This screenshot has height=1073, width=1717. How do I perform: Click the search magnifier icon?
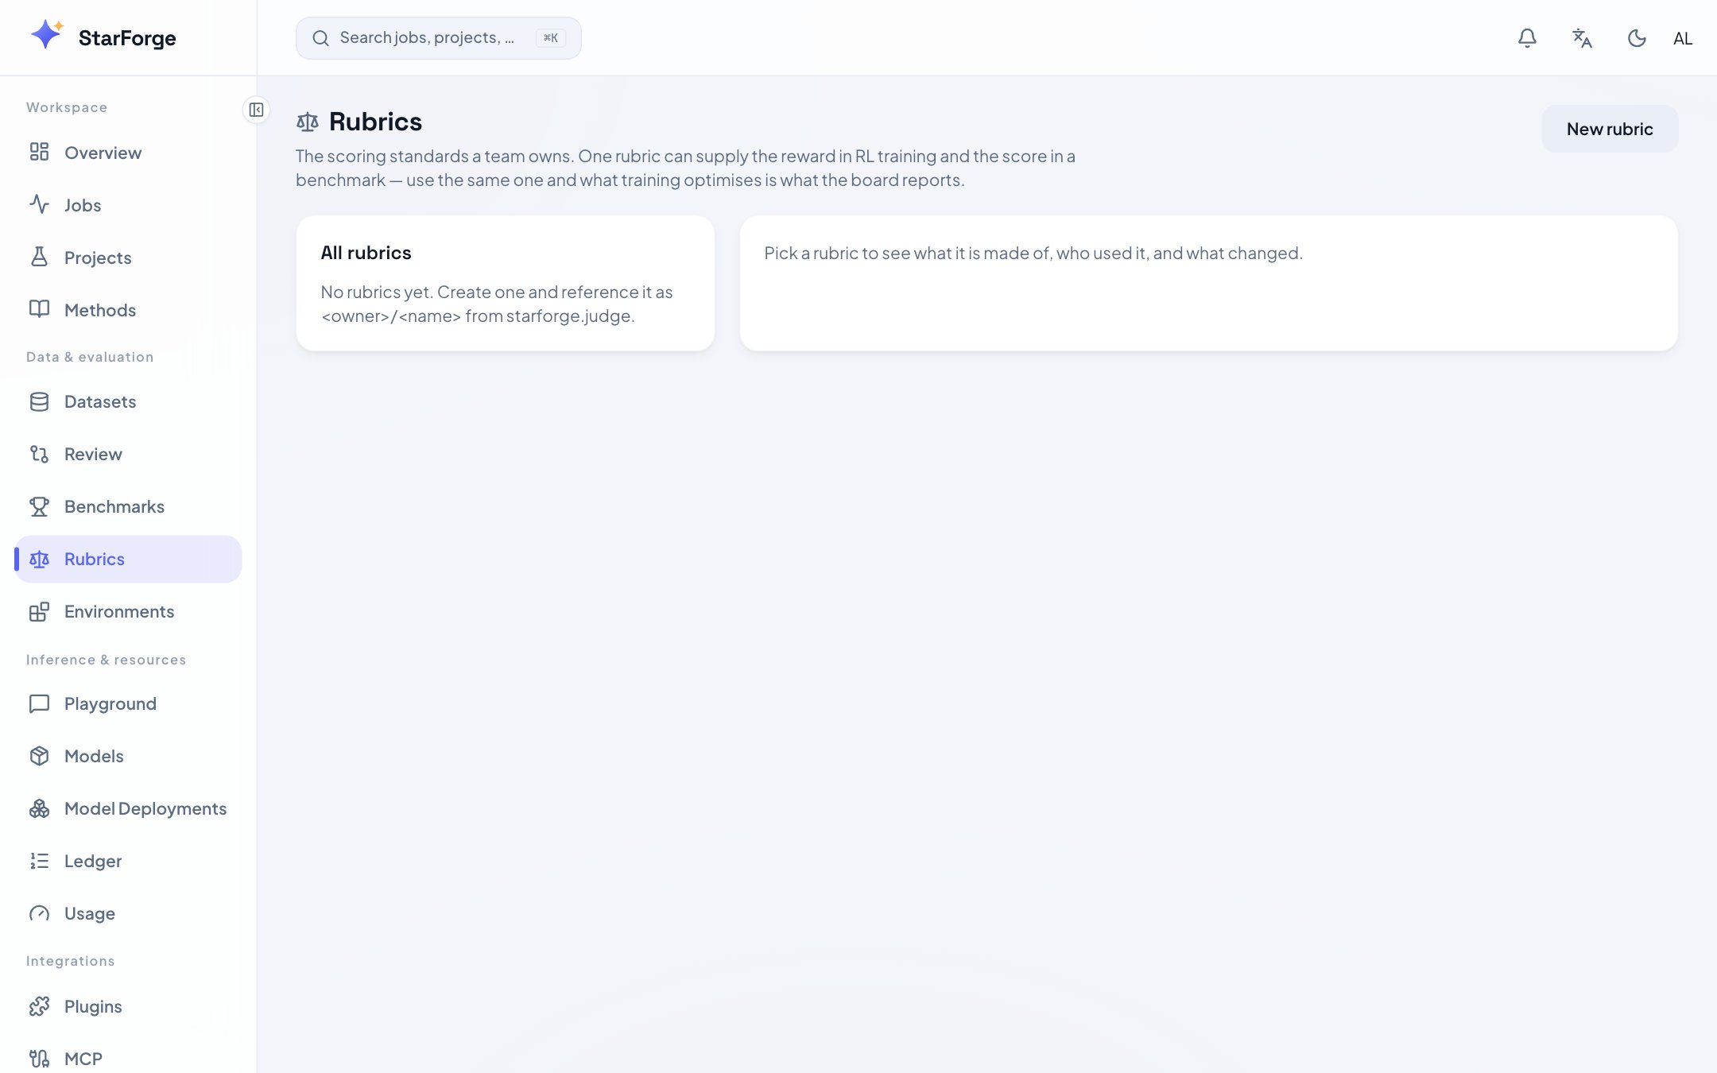pyautogui.click(x=320, y=38)
